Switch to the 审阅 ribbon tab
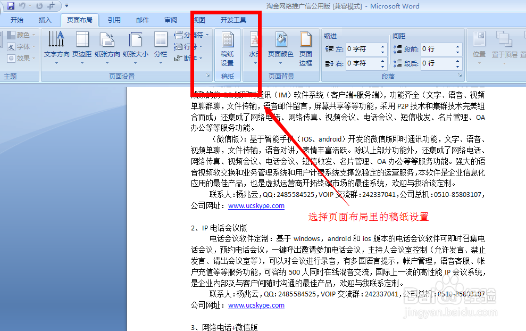 tap(171, 20)
